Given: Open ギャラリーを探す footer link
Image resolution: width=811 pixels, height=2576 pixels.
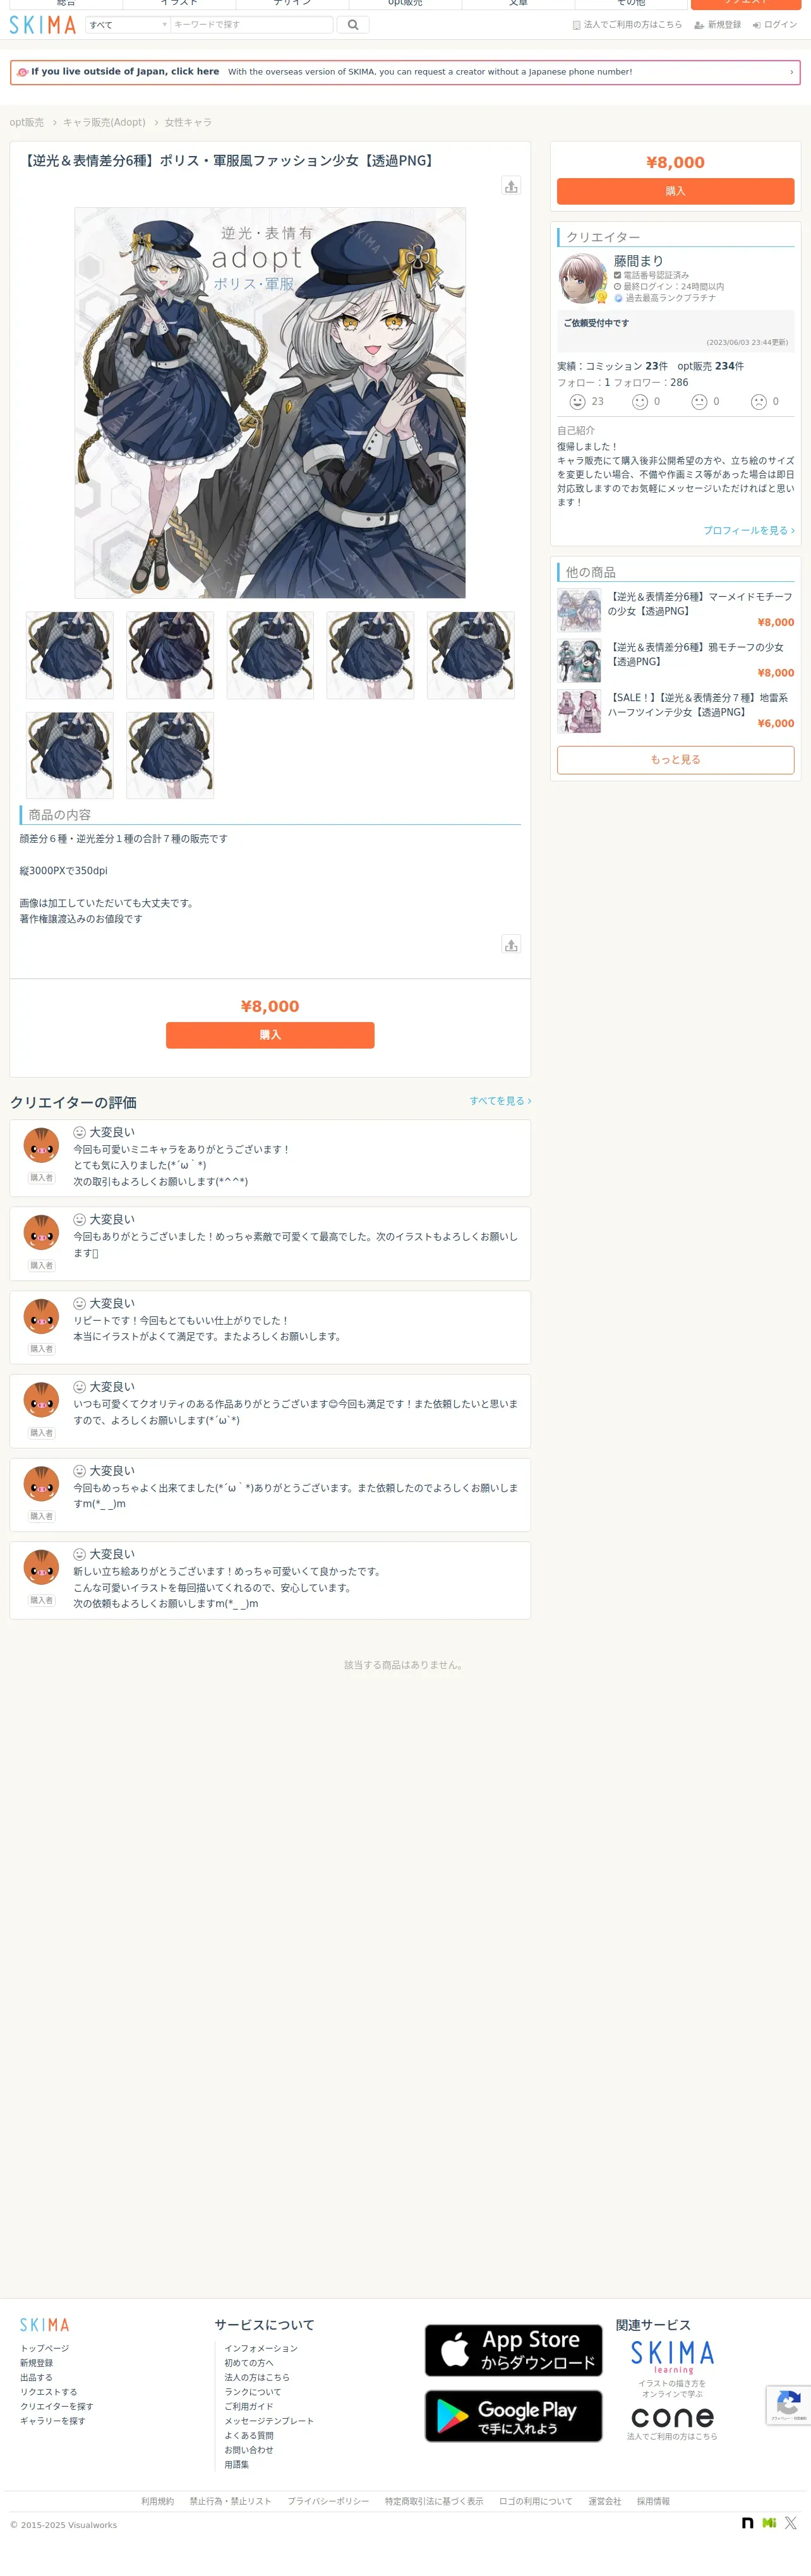Looking at the screenshot, I should [53, 2421].
